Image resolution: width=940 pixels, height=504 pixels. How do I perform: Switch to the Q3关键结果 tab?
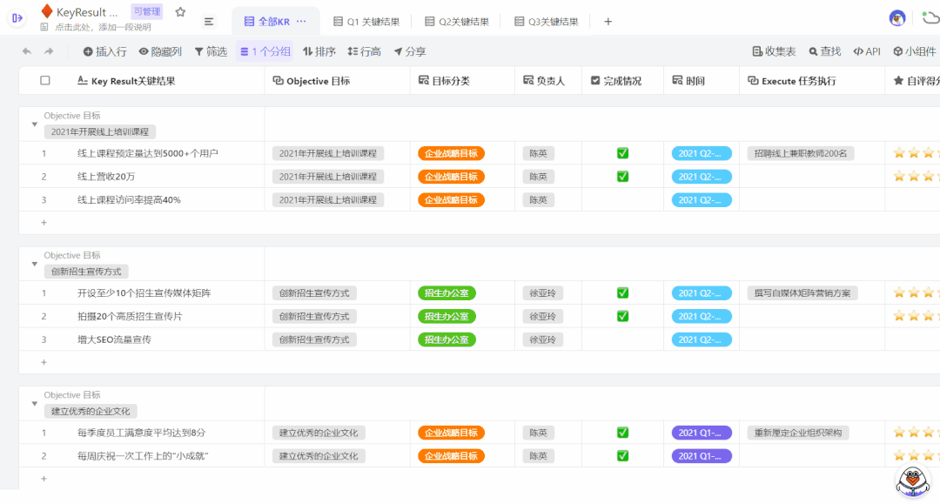click(546, 22)
